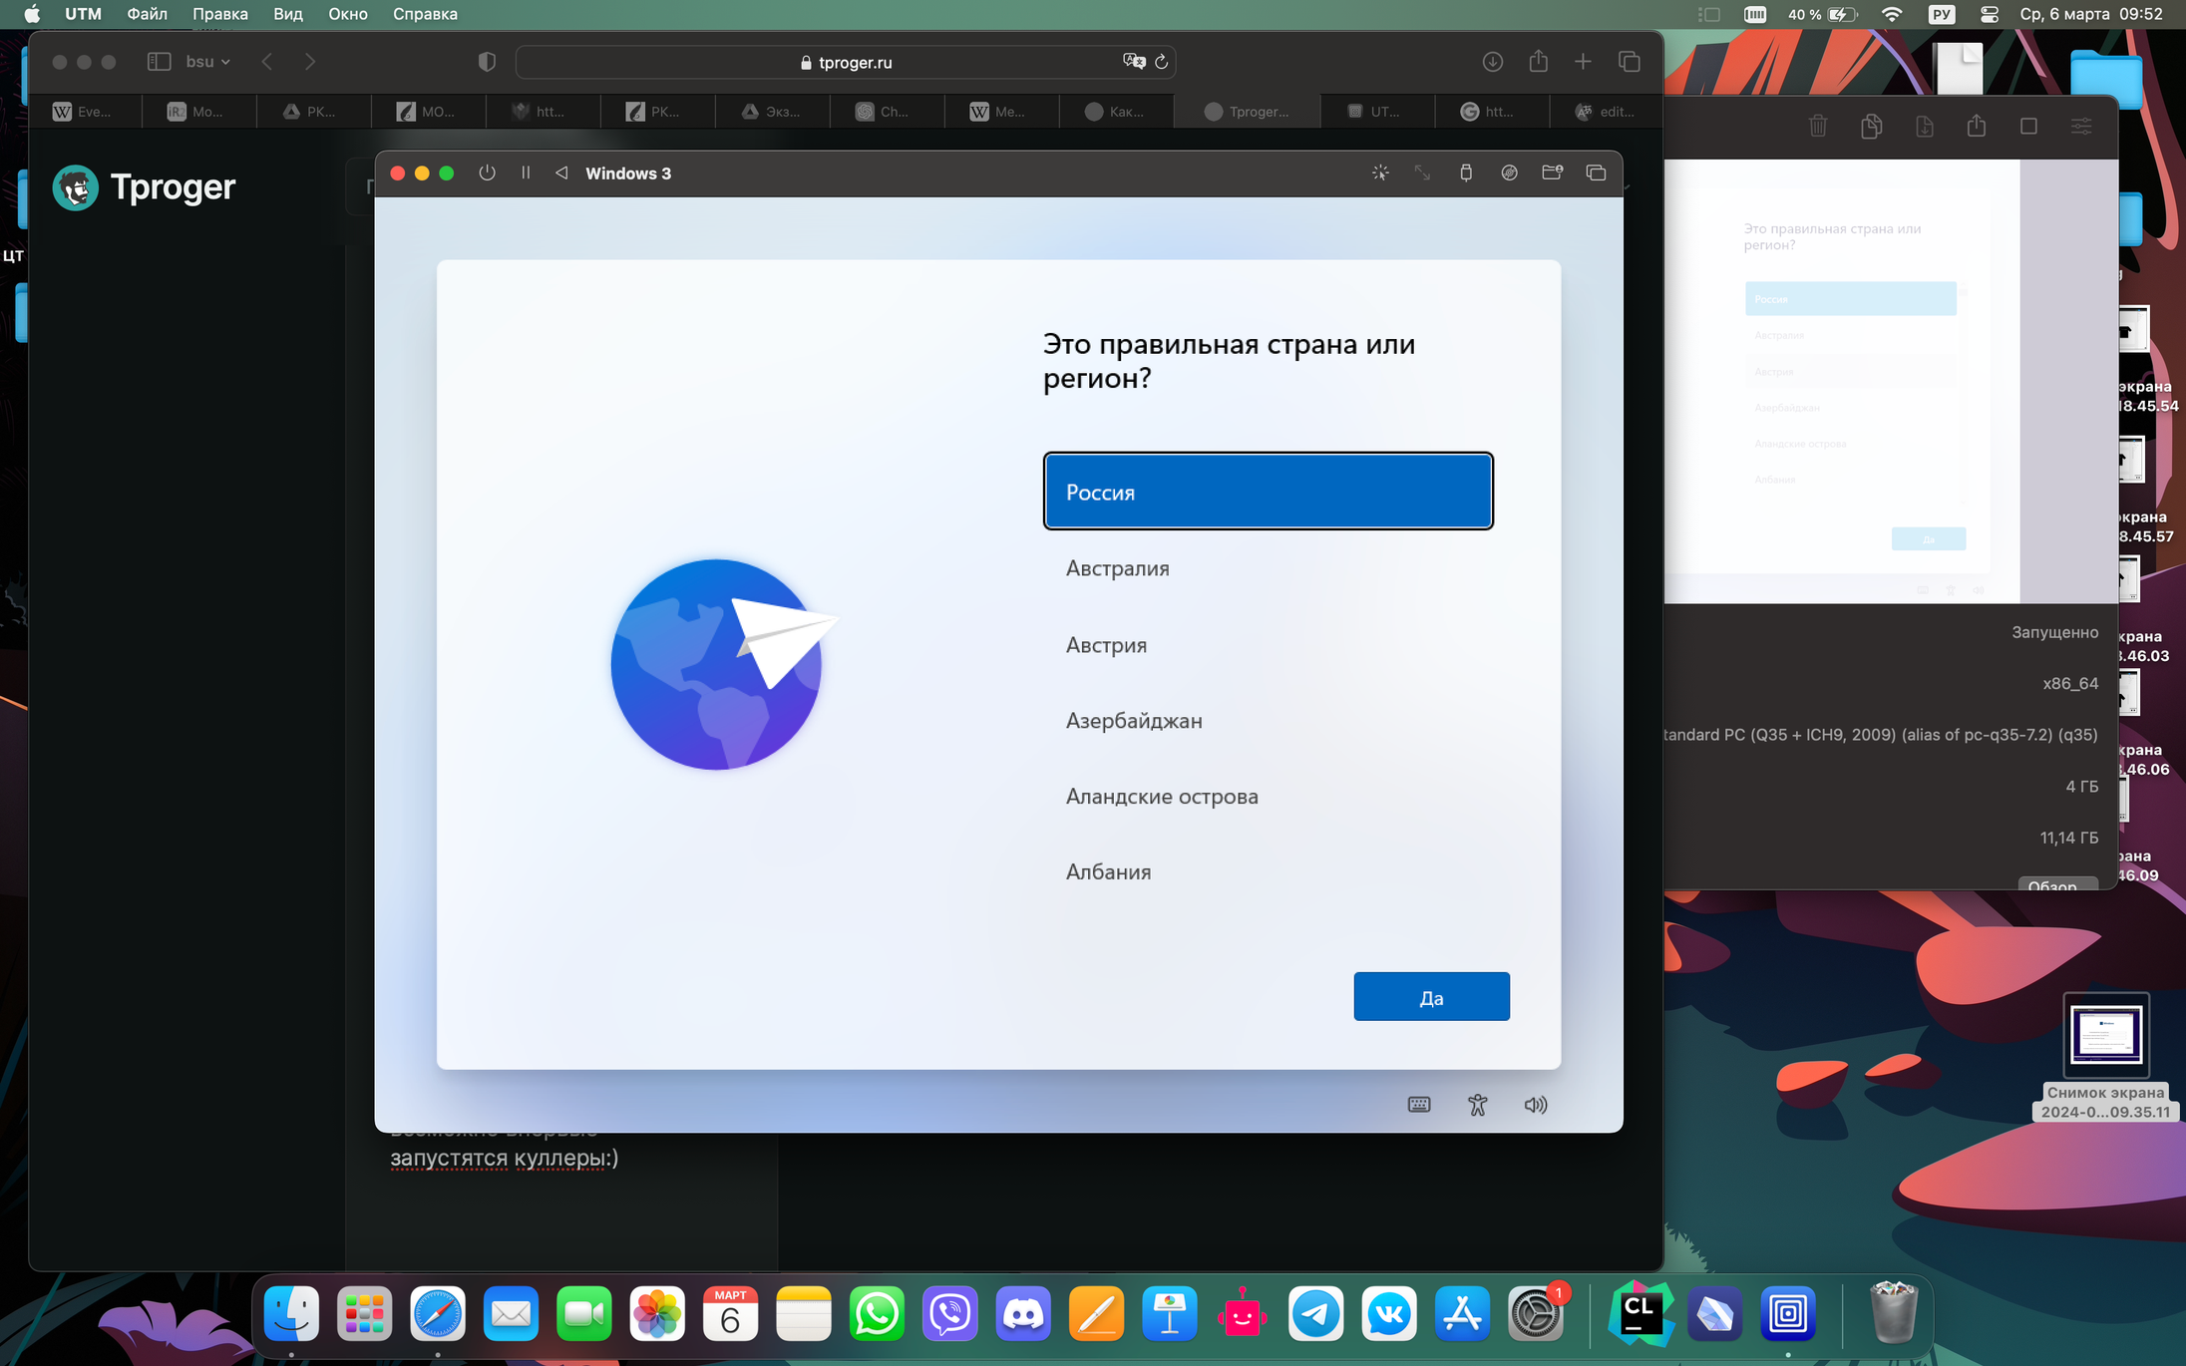Viewport: 2186px width, 1366px height.
Task: Click the privacy shield icon in Safari
Action: point(487,62)
